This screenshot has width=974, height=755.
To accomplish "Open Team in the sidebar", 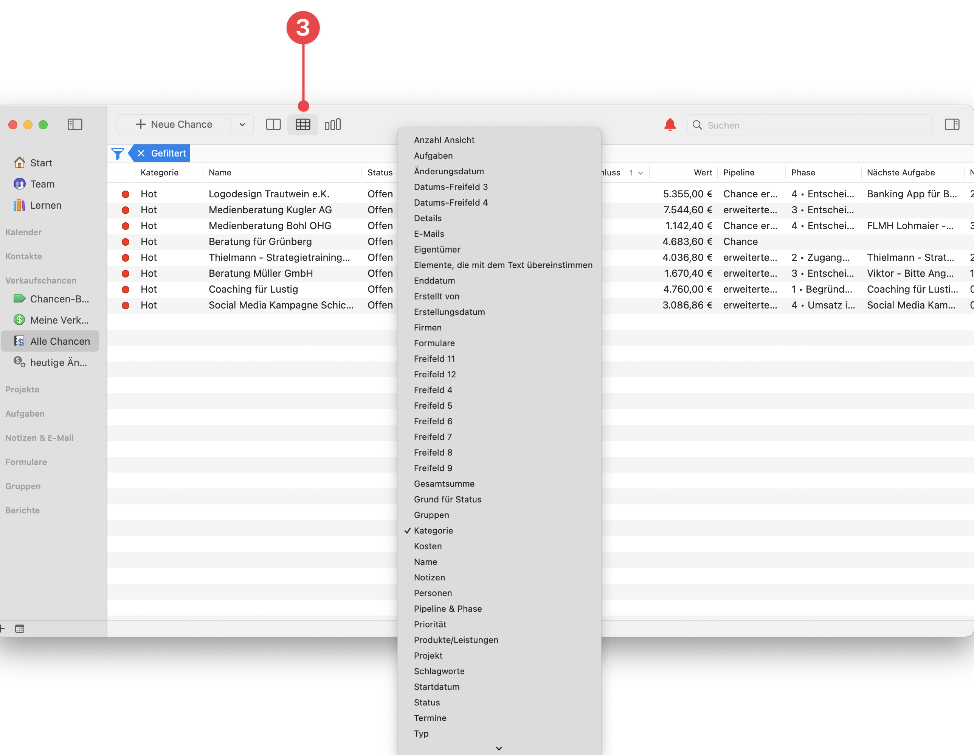I will (42, 184).
